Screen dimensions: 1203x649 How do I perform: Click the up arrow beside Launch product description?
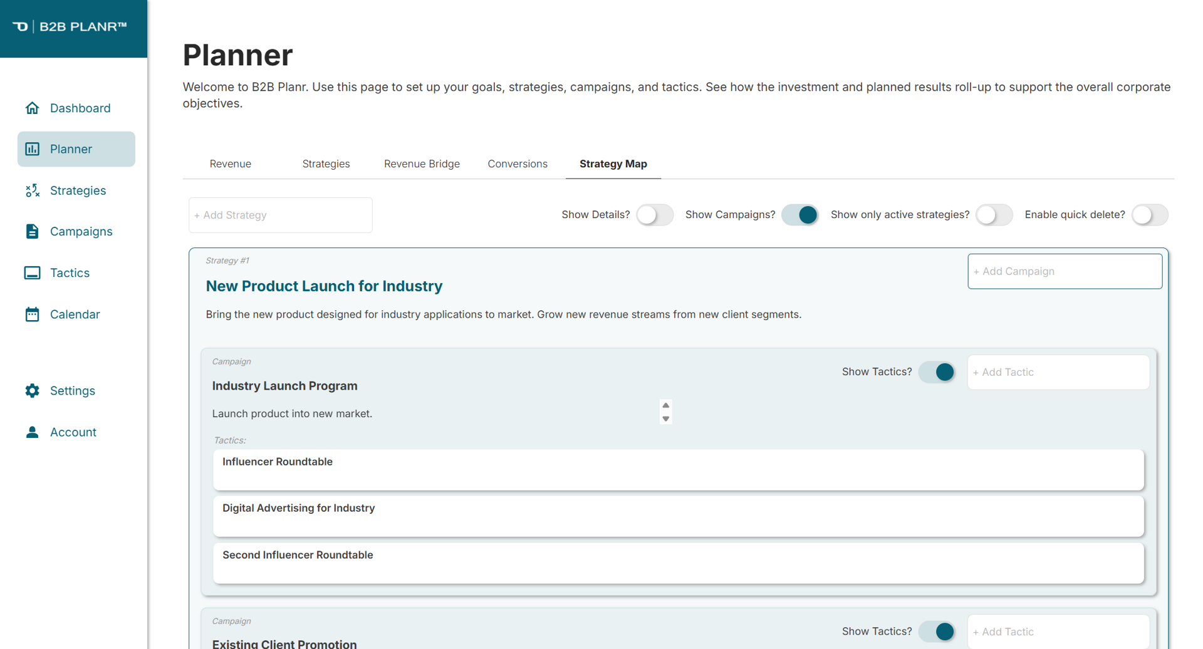[x=665, y=405]
